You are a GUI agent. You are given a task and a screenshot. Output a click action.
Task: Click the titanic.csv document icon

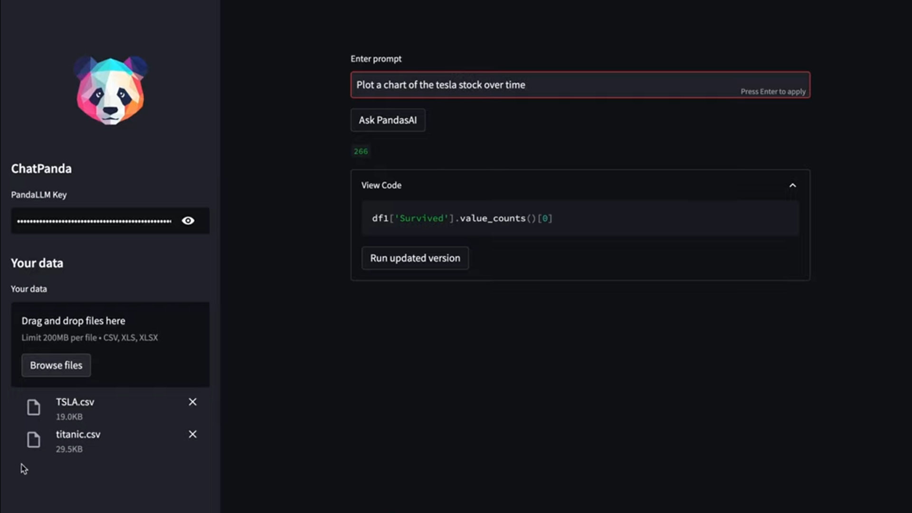(x=33, y=440)
